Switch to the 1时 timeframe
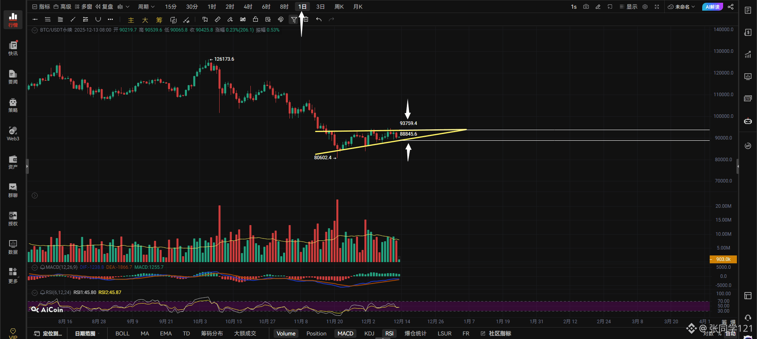Screen dimensions: 757x339 (212, 7)
